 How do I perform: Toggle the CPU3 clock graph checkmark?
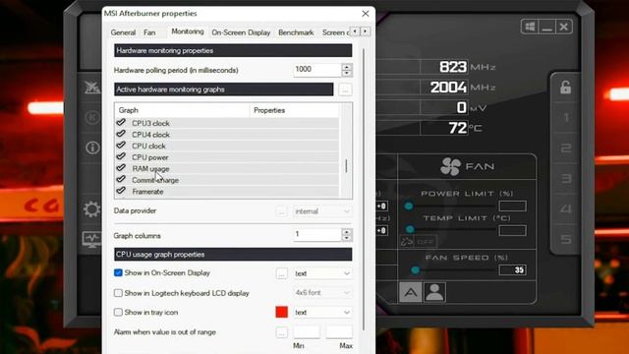pyautogui.click(x=121, y=122)
